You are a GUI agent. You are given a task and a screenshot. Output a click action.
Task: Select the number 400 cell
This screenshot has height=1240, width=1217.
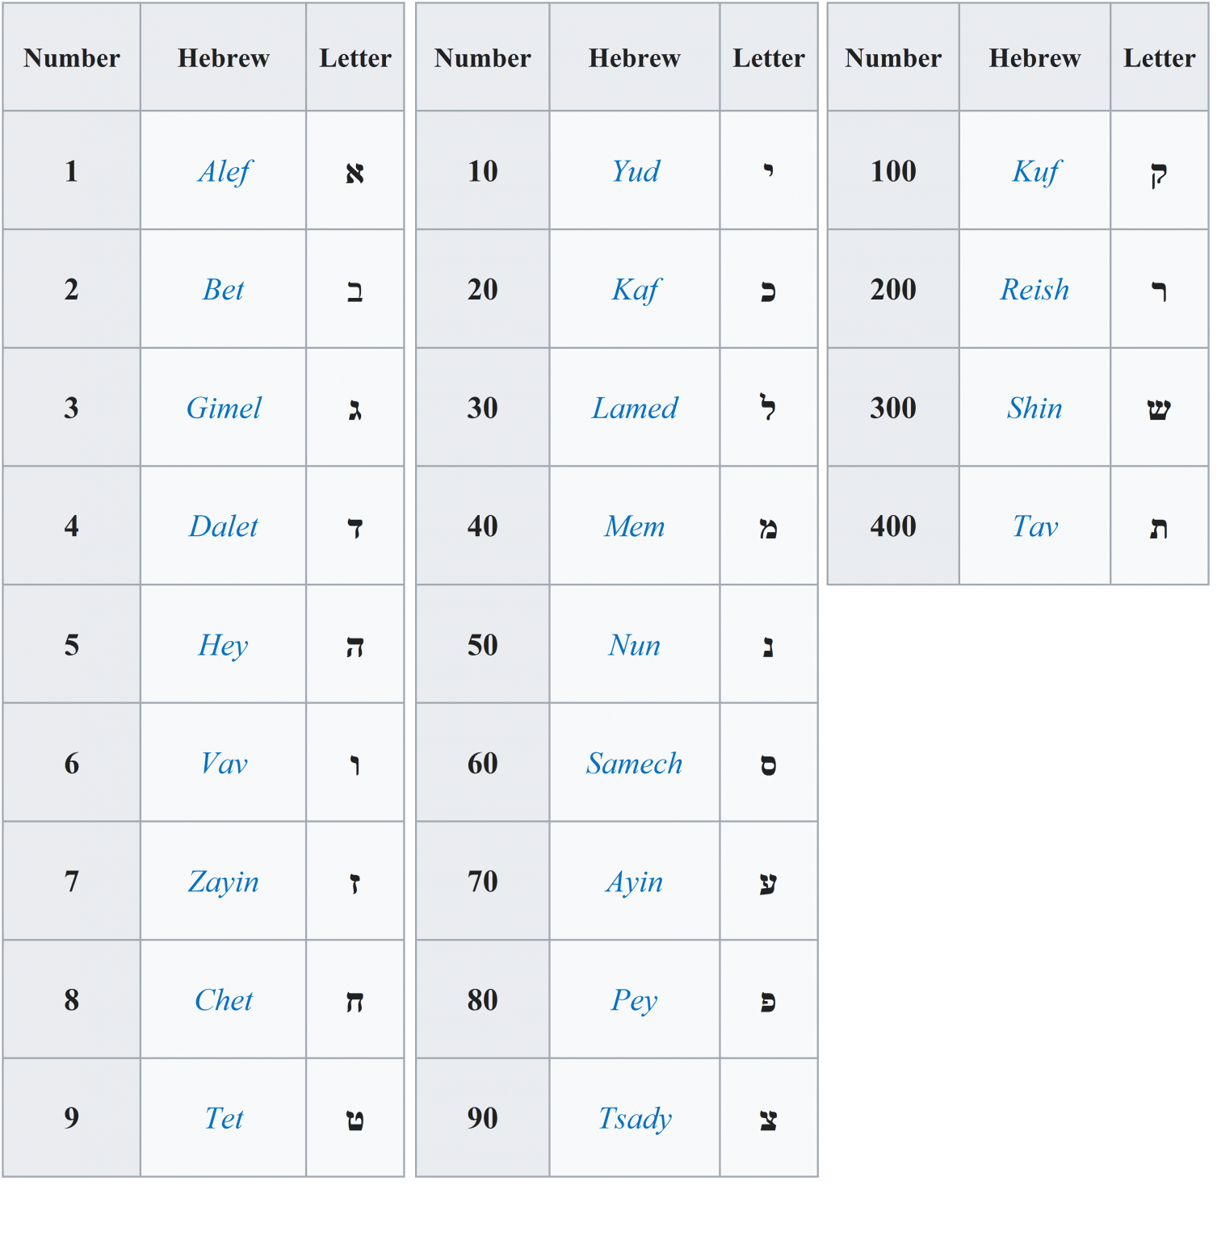click(x=893, y=526)
